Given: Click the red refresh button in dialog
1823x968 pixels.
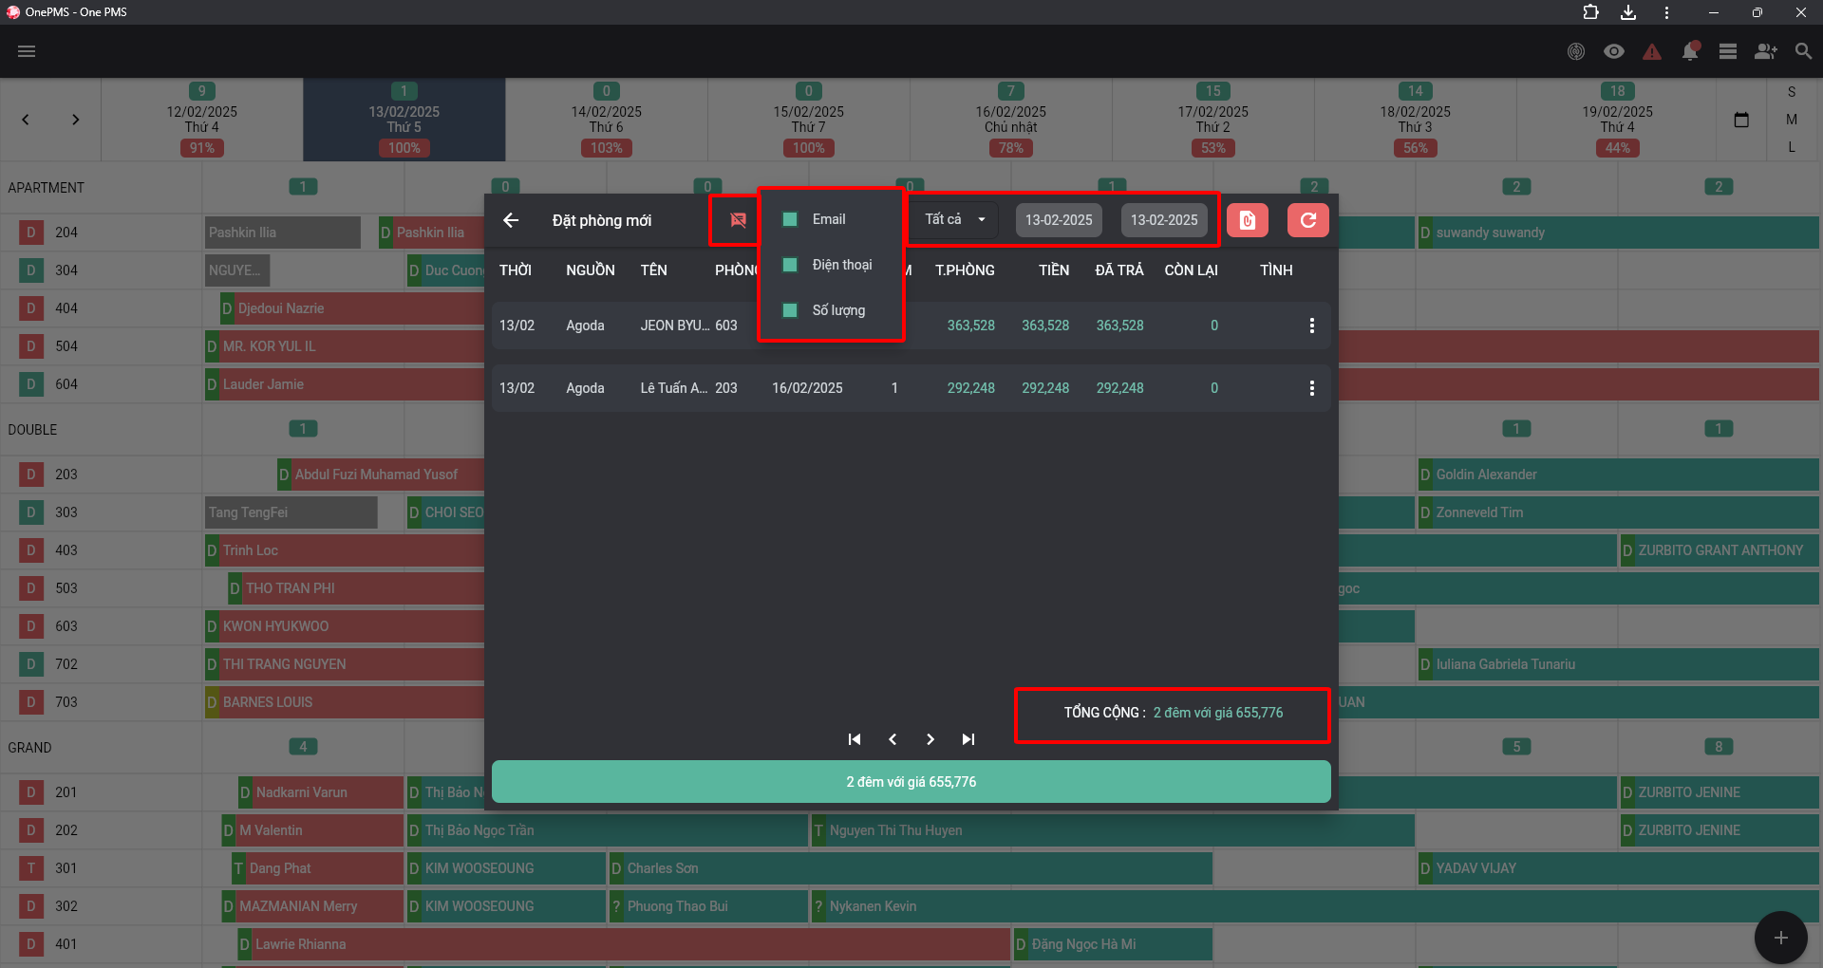Looking at the screenshot, I should [x=1308, y=220].
